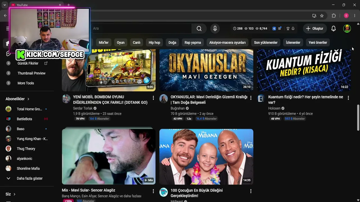Screen dimensions: 360x202
Task: Click the Yung Kong Khan channel avatar
Action: (x=8, y=139)
